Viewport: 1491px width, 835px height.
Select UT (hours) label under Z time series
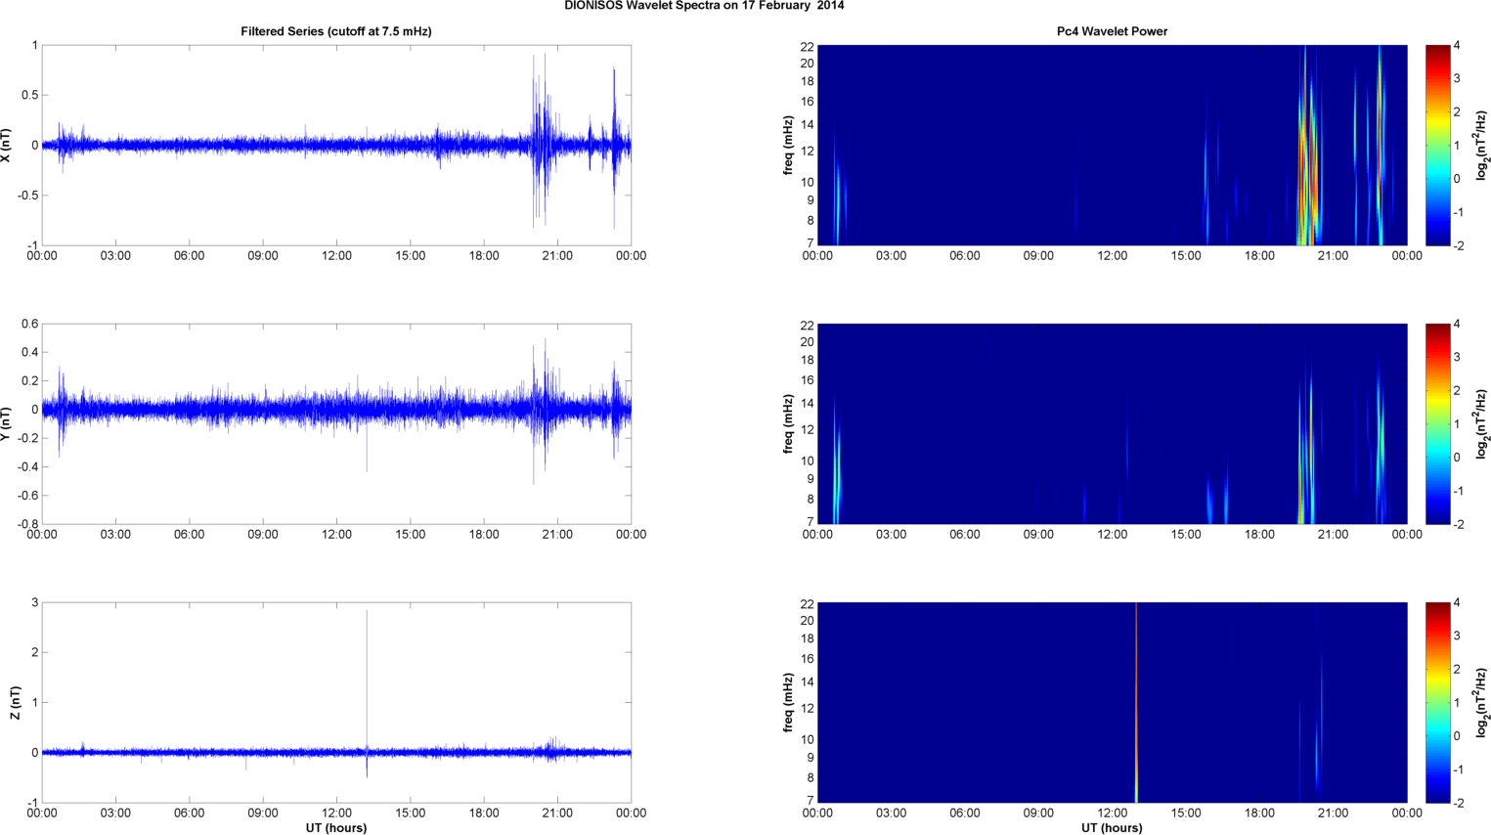coord(336,828)
